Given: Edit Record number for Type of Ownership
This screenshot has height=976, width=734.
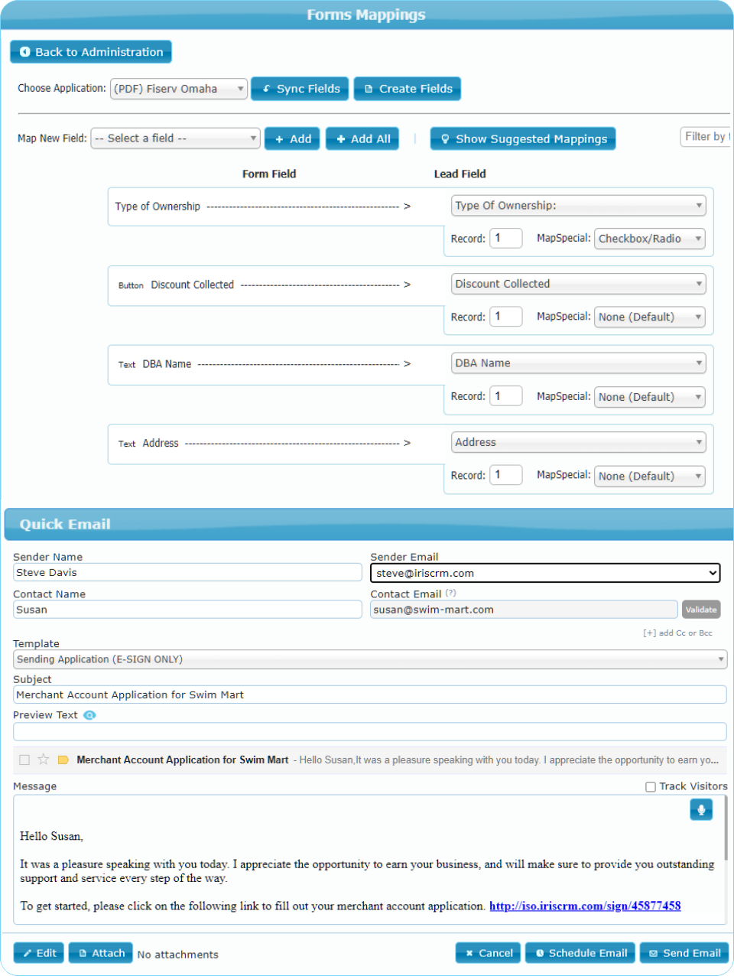Looking at the screenshot, I should pos(506,239).
